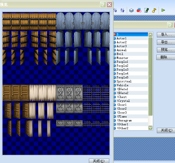Click the list scrollbar down arrow
This screenshot has height=163, width=175.
point(150,128)
